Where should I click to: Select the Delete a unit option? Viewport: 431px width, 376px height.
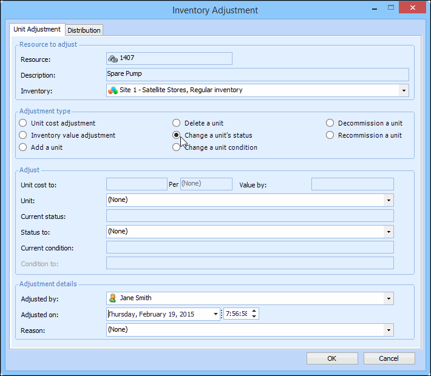point(177,123)
